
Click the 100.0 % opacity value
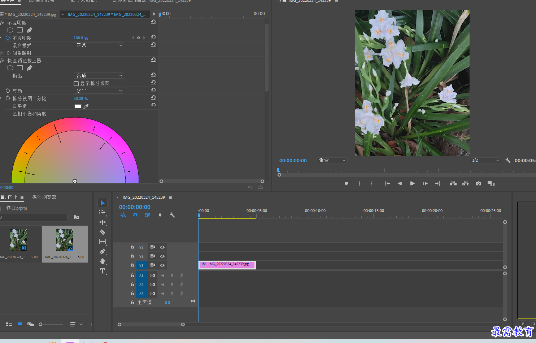pos(80,38)
